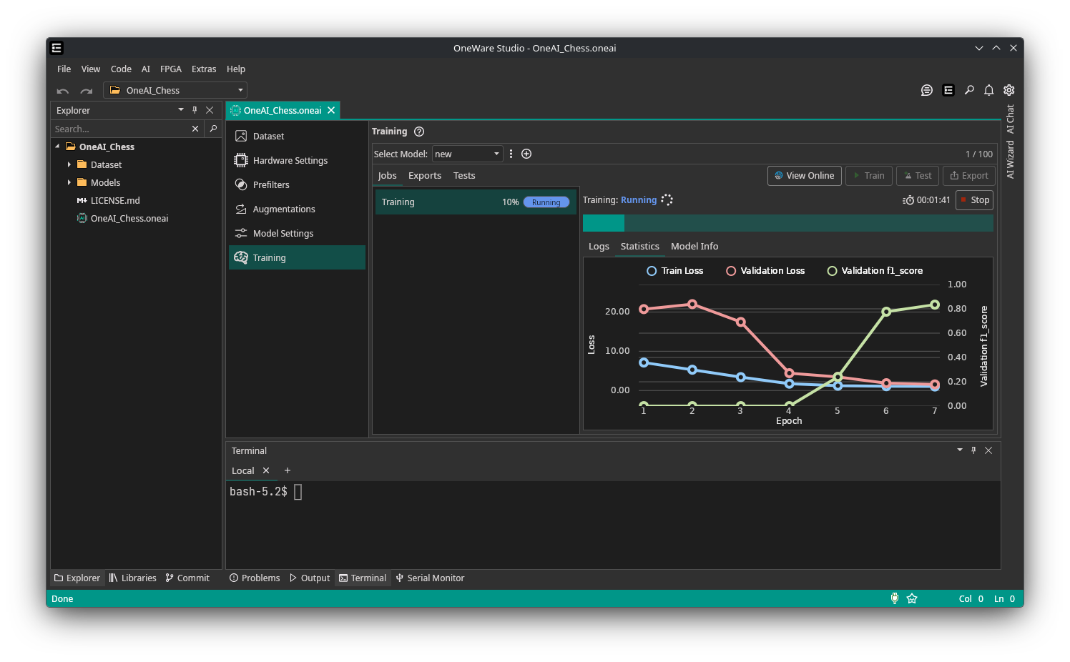Open the settings gear icon in toolbar
This screenshot has width=1070, height=662.
pyautogui.click(x=1008, y=90)
